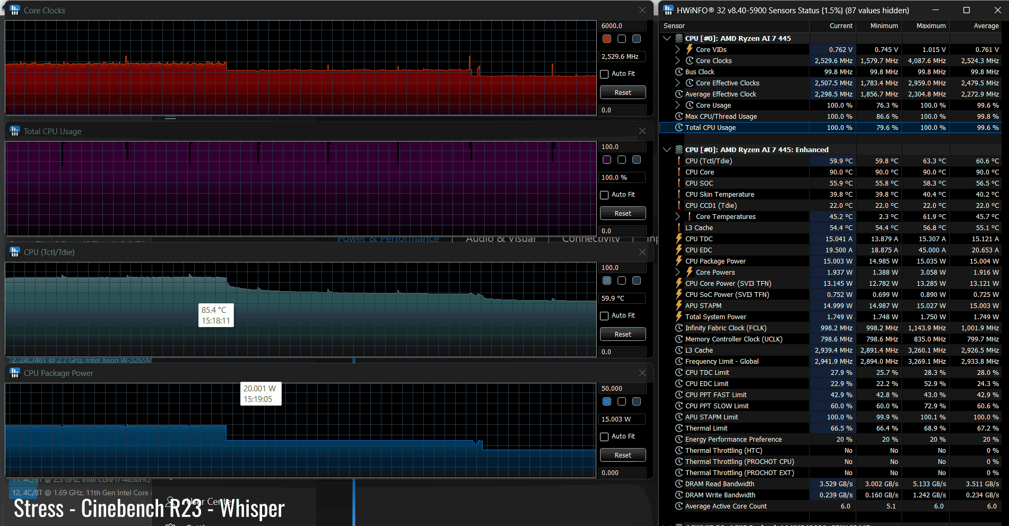Click the Minimum column header

click(878, 25)
